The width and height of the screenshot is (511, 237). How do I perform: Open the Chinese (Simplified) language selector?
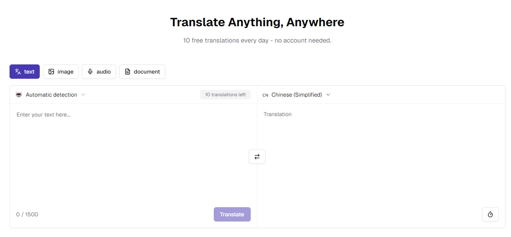point(296,95)
